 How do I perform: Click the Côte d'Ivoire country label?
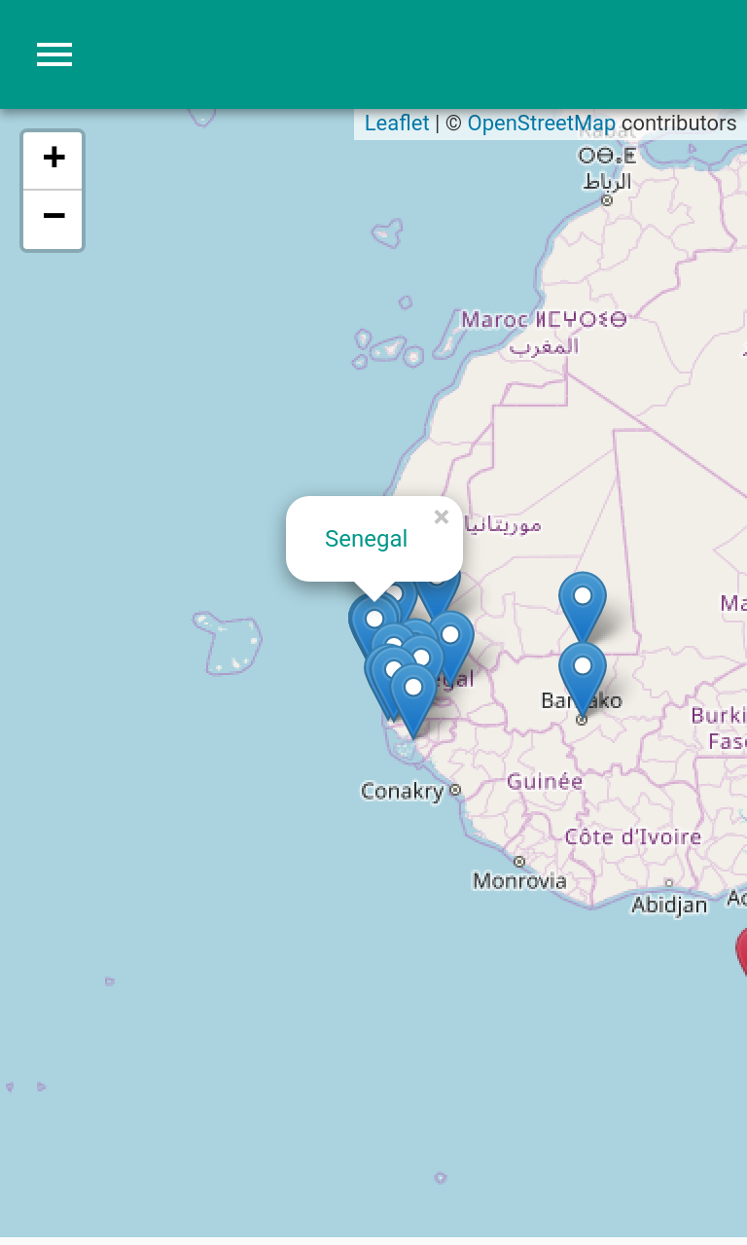coord(633,836)
